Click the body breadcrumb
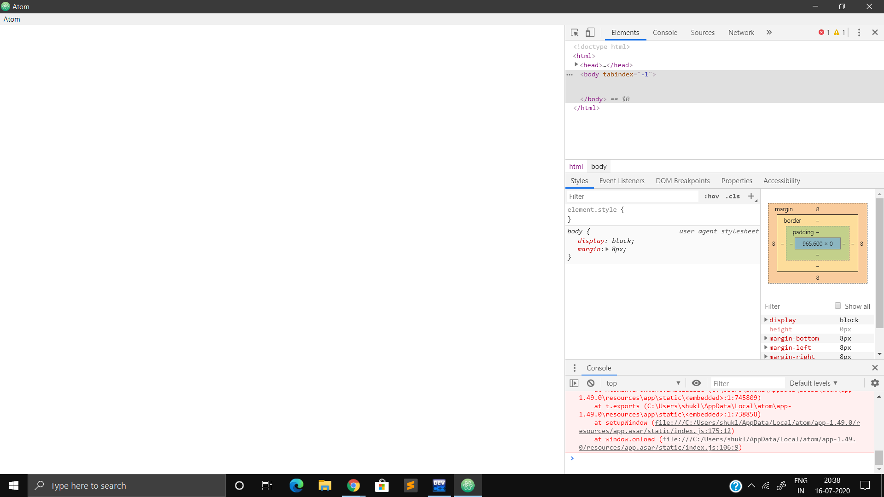884x497 pixels. (x=599, y=167)
